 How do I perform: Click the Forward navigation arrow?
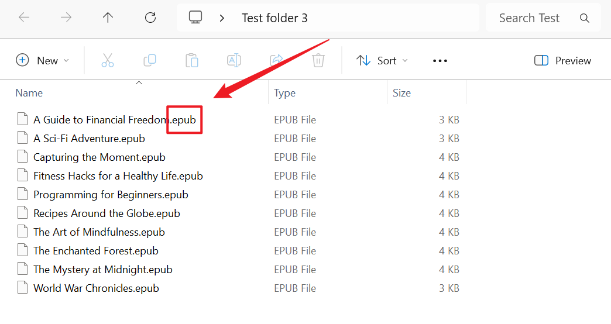66,18
